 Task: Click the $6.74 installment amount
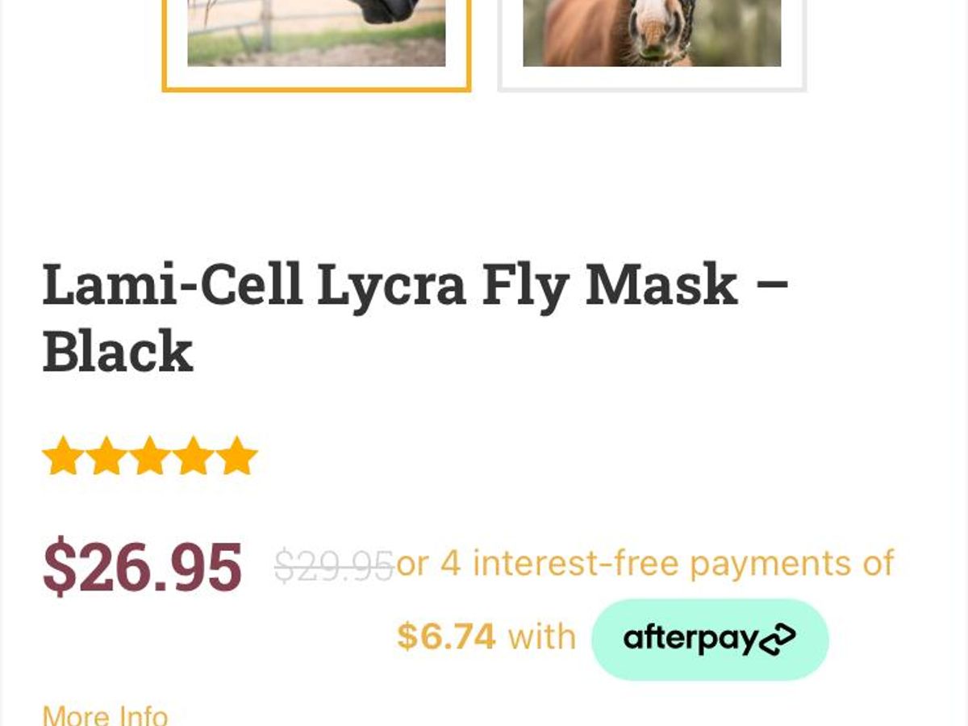(x=446, y=637)
